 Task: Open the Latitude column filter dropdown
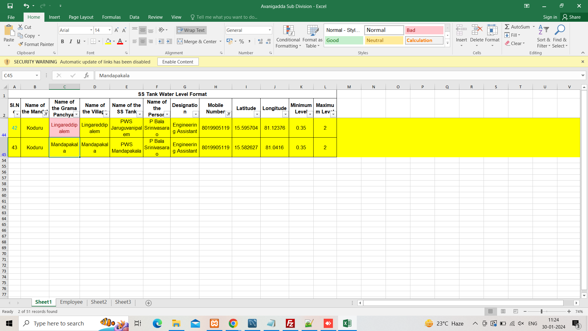[257, 114]
